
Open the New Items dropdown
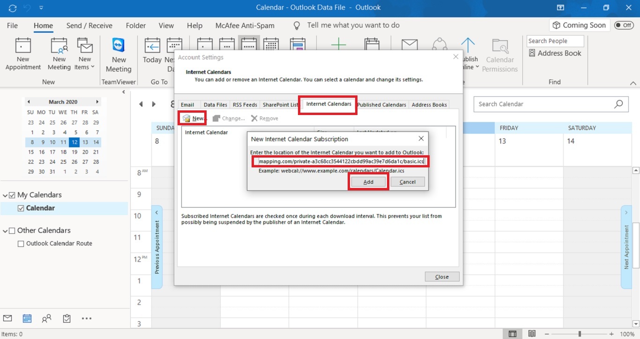point(85,55)
